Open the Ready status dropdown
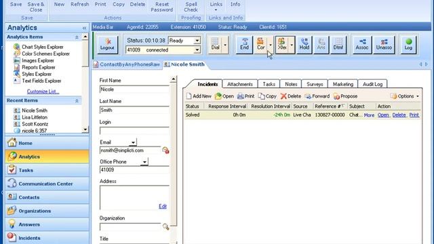Viewport: 434px width, 244px height. point(197,41)
